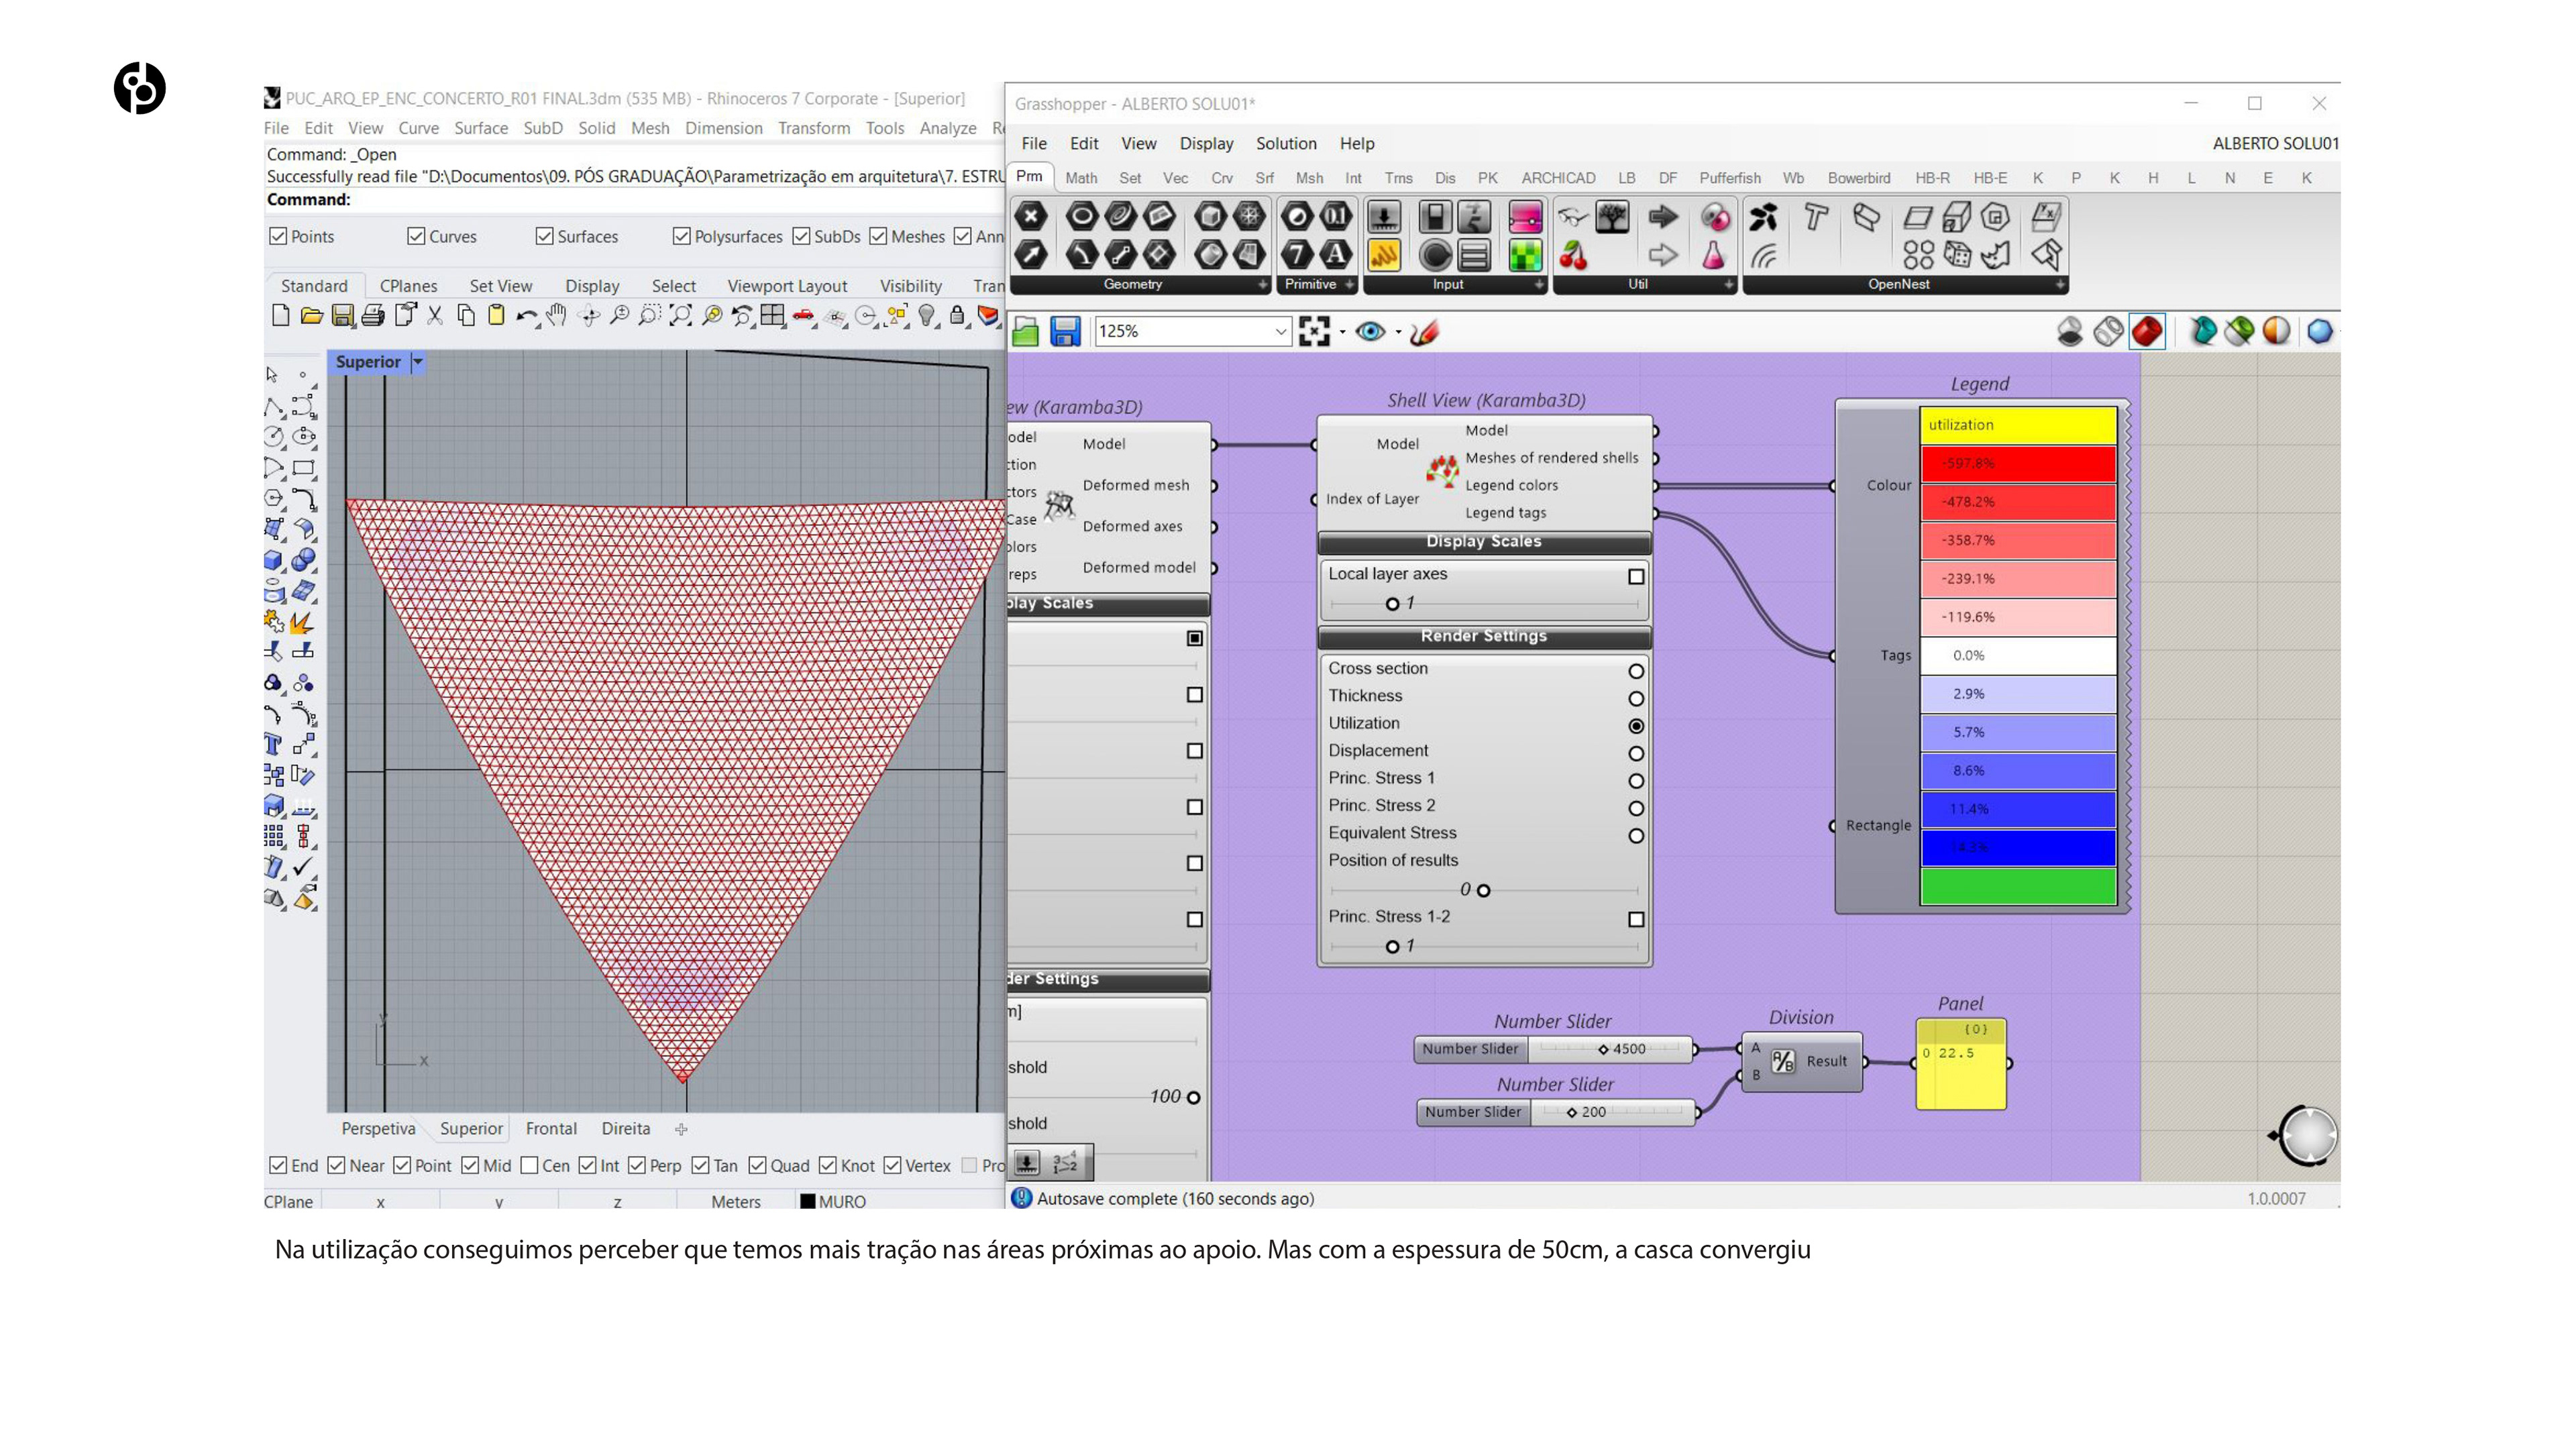Click the Grasshopper save file icon
This screenshot has width=2576, height=1449.
(1065, 331)
